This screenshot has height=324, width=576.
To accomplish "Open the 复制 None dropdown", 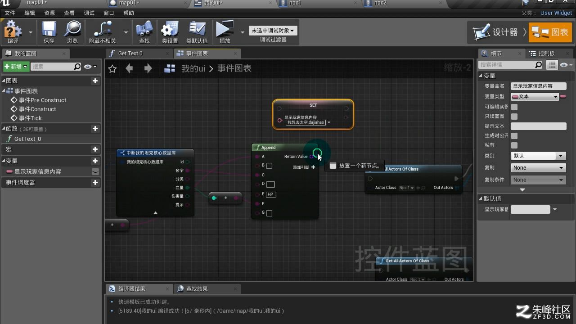I will (x=538, y=167).
